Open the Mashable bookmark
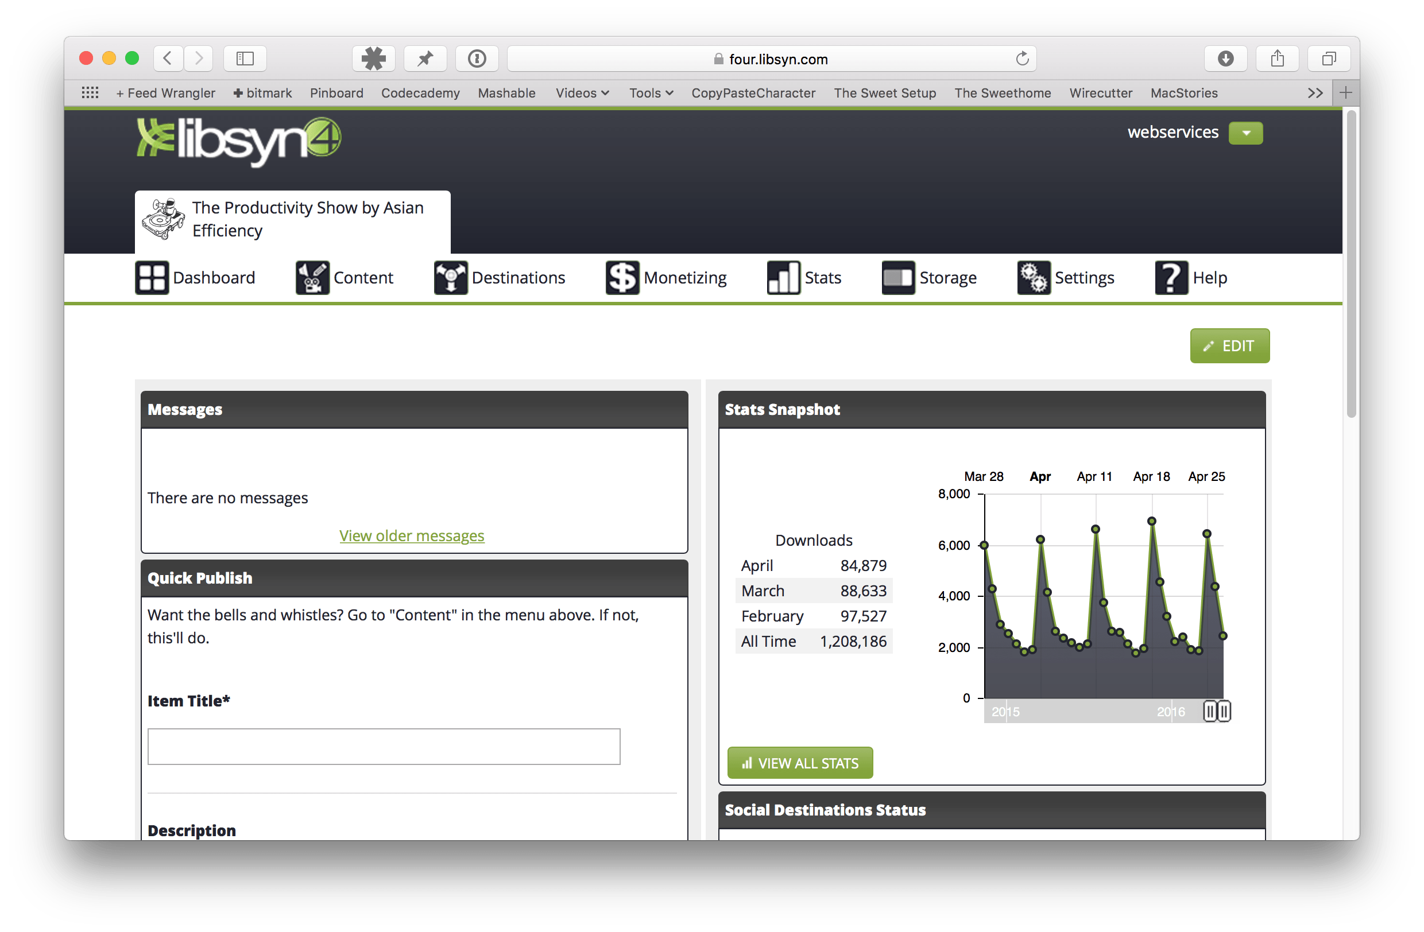The width and height of the screenshot is (1424, 932). [507, 92]
